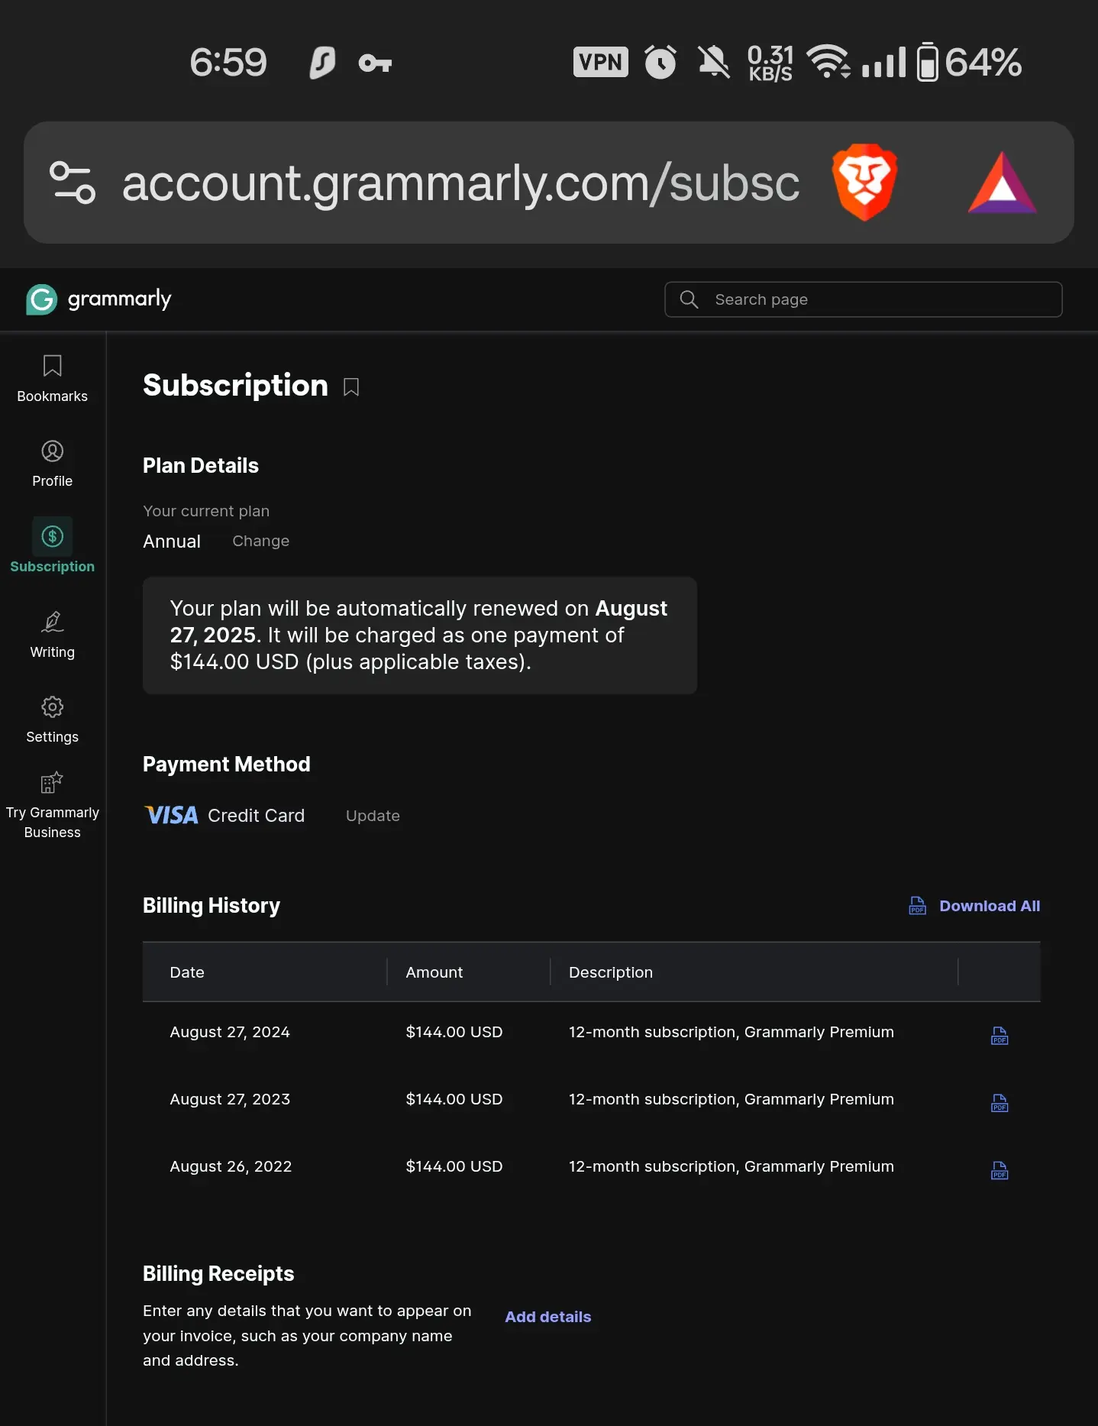Click $144.00 USD amount for 2022 row

click(x=454, y=1166)
